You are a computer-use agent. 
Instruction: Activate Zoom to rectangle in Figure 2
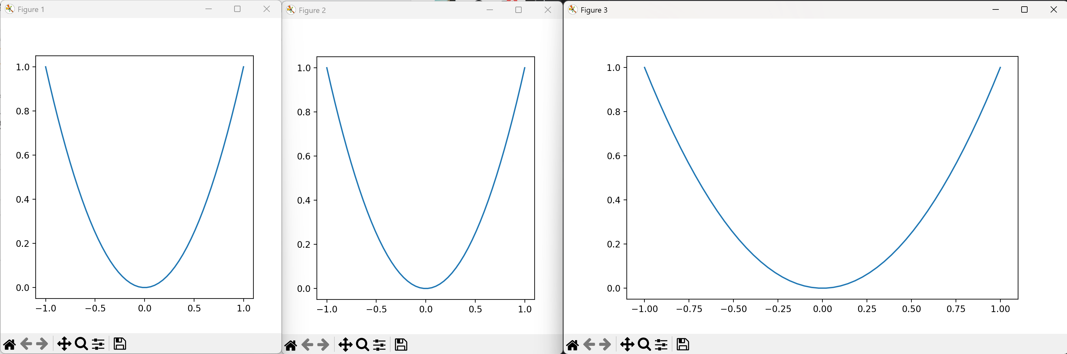362,345
